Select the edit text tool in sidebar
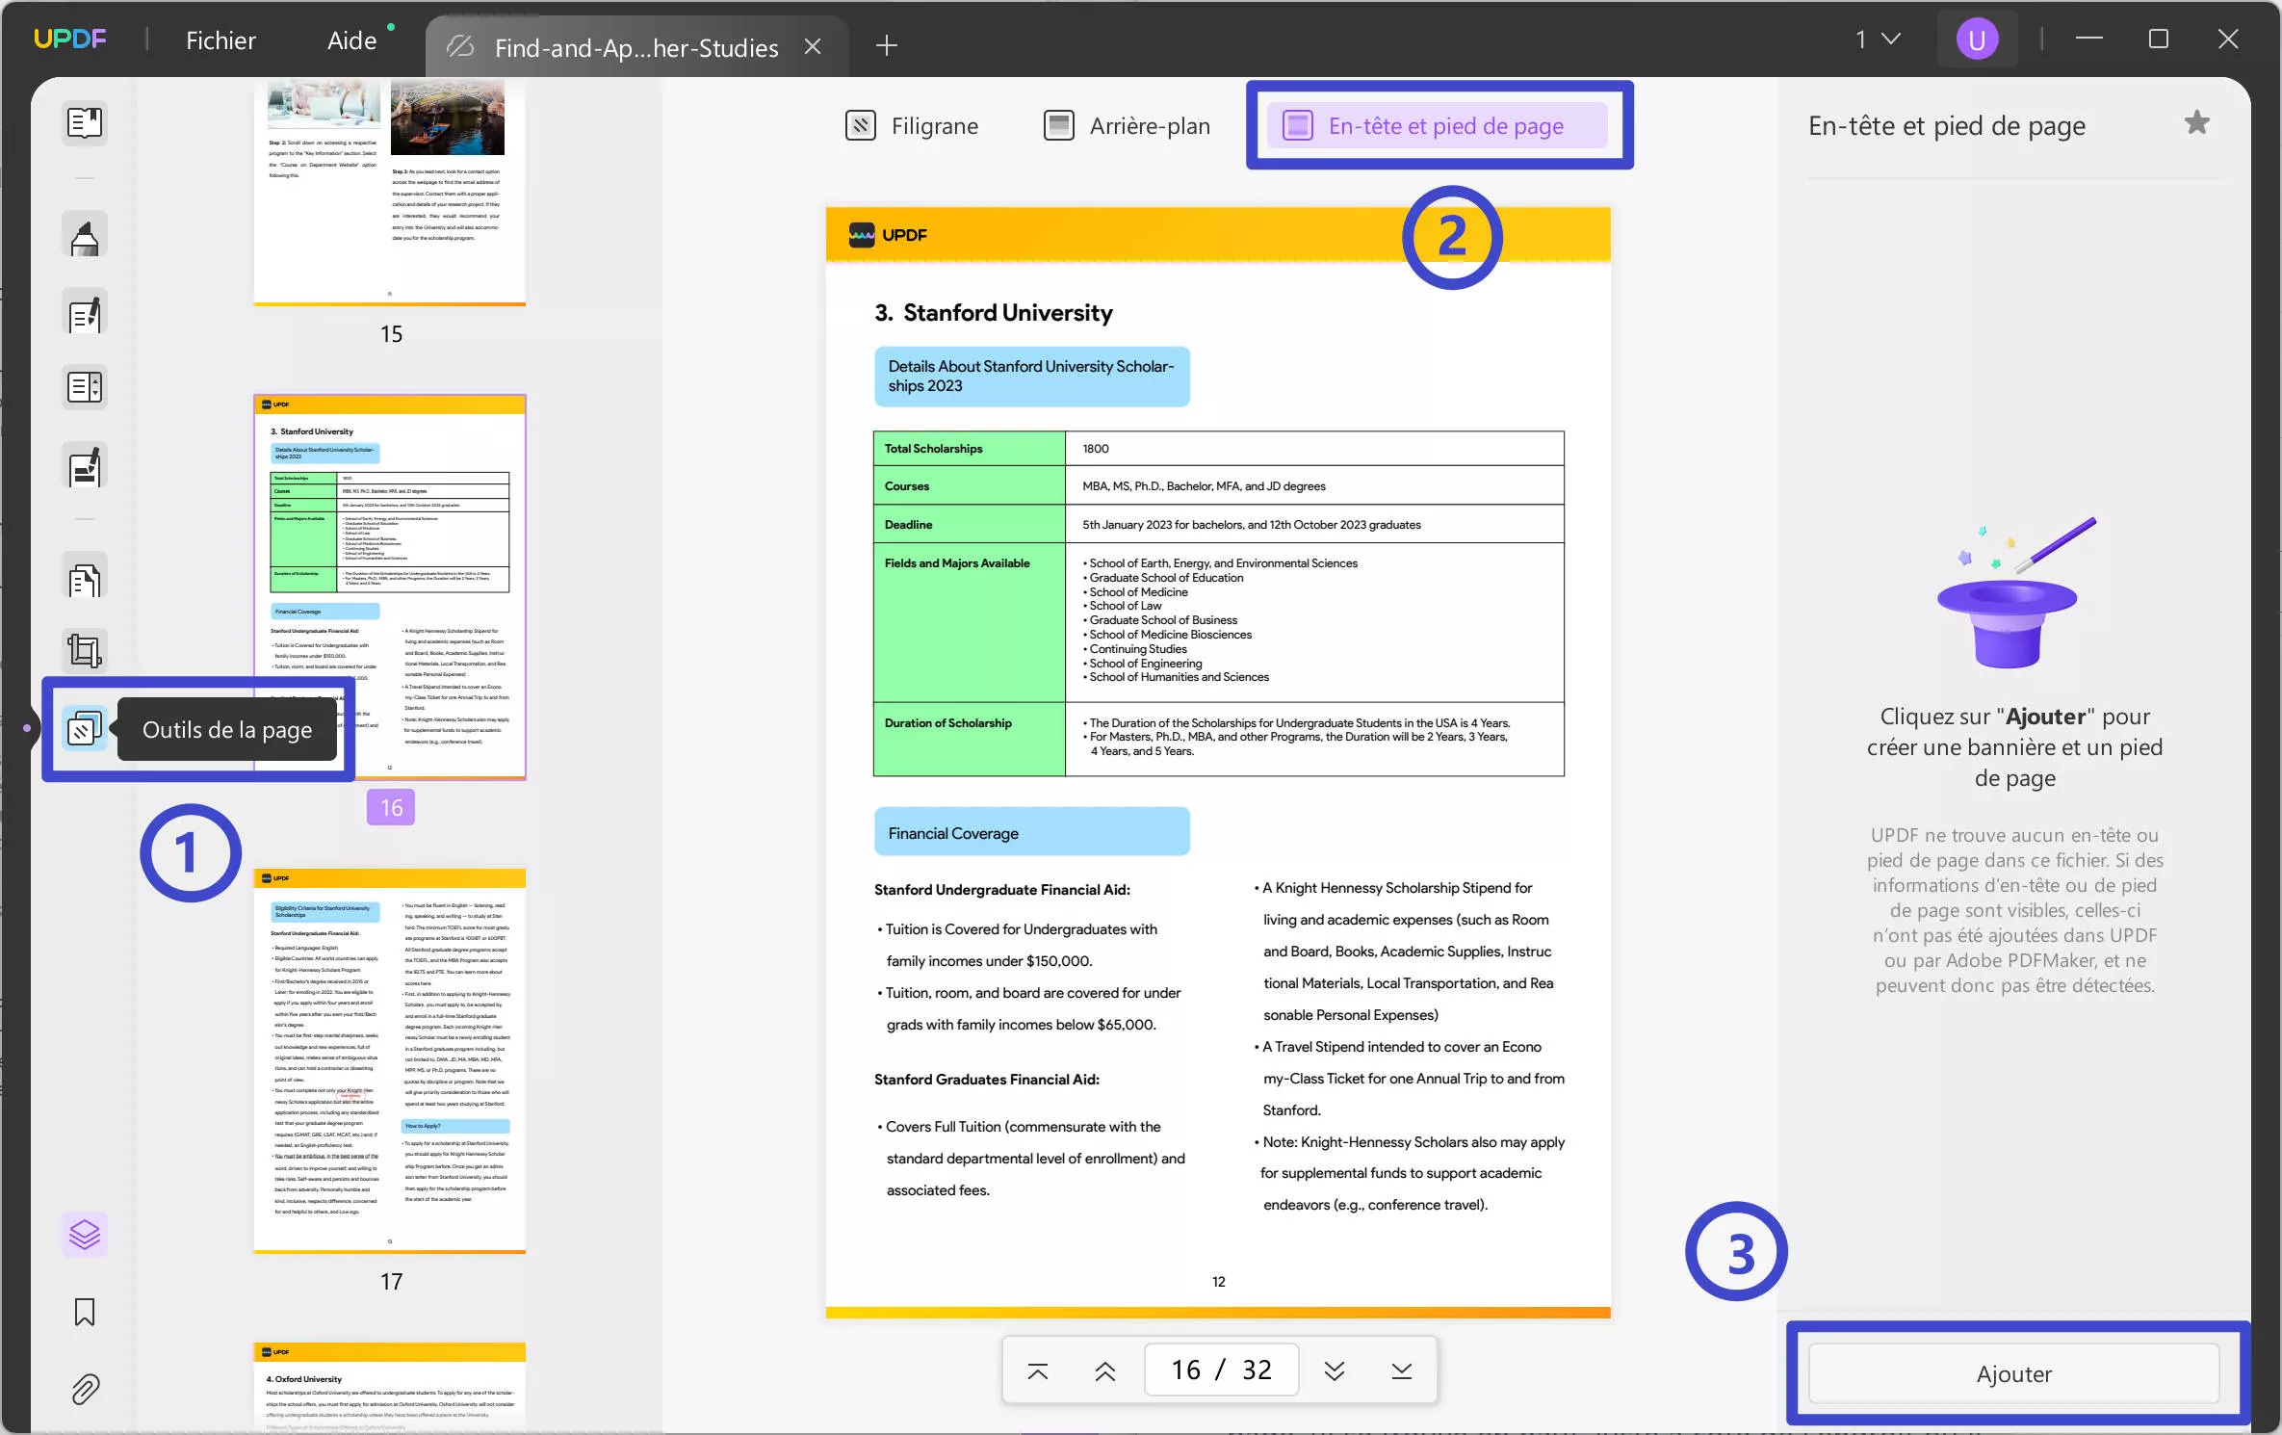The width and height of the screenshot is (2282, 1435). coord(85,313)
